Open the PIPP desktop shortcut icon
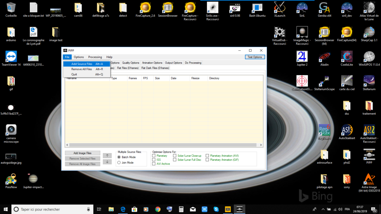 (369, 157)
